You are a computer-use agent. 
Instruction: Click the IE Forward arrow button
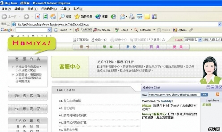point(26,17)
